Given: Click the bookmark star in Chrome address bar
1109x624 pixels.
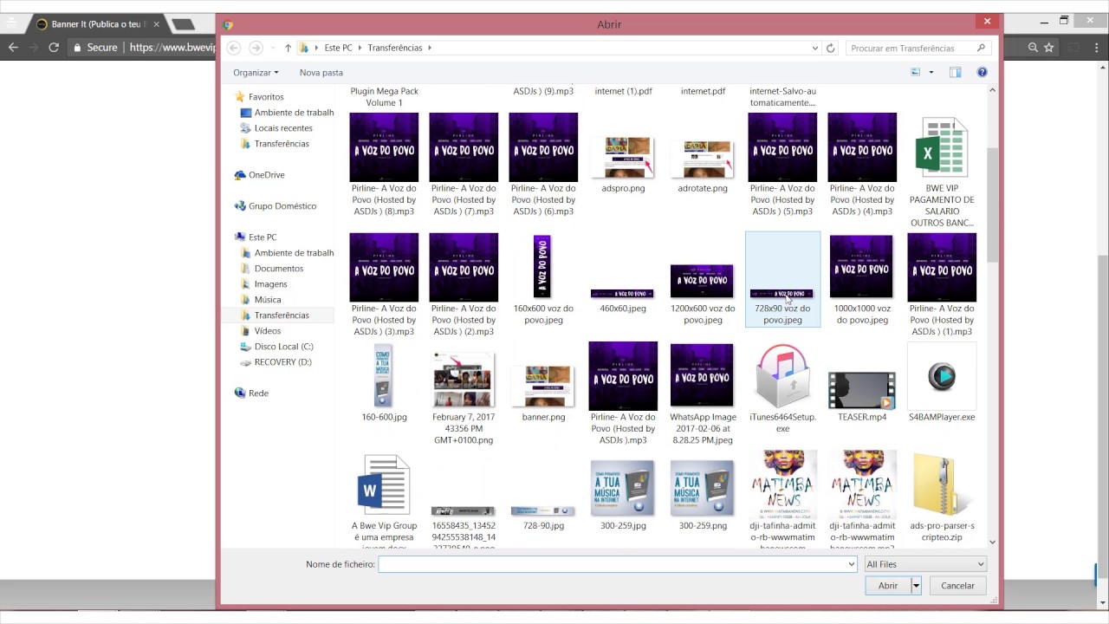Looking at the screenshot, I should (1048, 48).
